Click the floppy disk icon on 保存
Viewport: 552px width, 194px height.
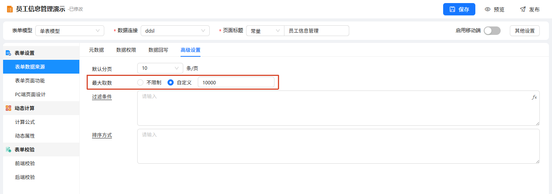tap(452, 9)
